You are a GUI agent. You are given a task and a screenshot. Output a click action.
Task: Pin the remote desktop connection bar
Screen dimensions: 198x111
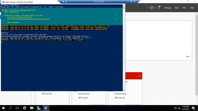[63, 2]
